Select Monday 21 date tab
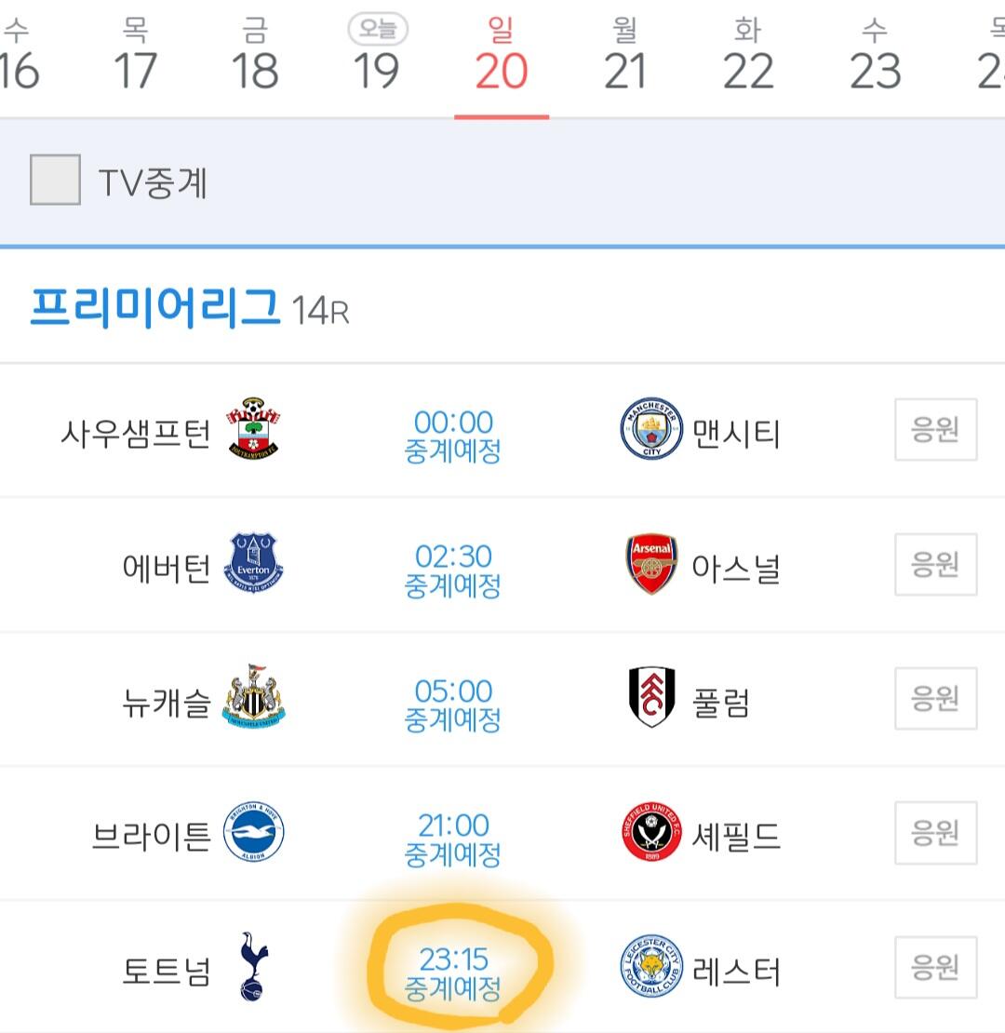 click(625, 54)
